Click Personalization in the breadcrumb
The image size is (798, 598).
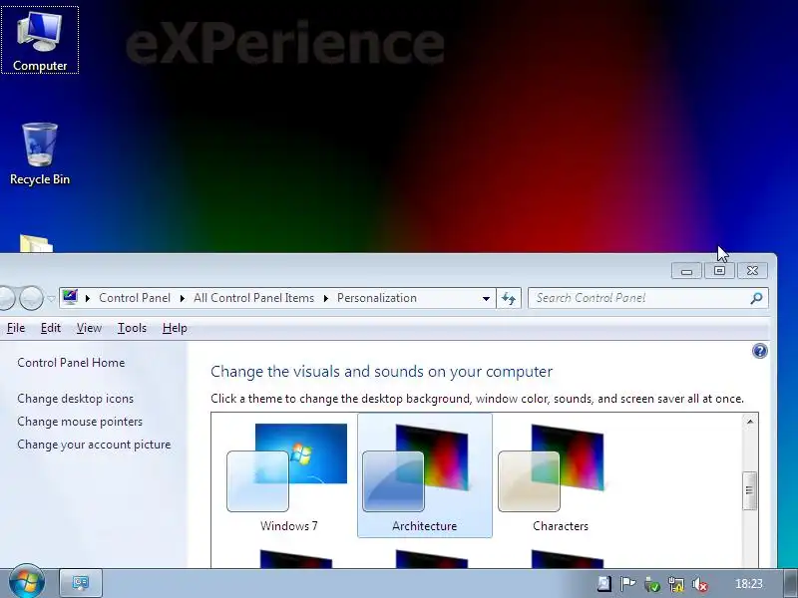point(377,298)
